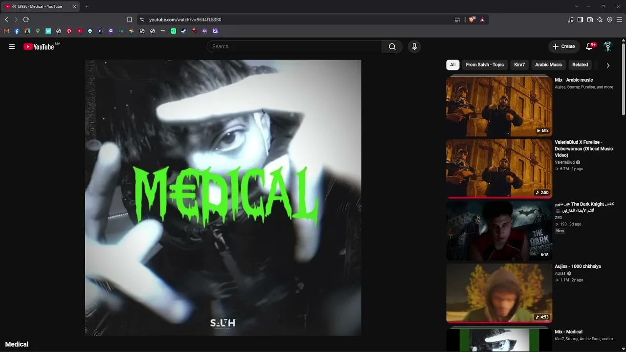Image resolution: width=626 pixels, height=352 pixels.
Task: Open the picture-in-picture cast icon
Action: [457, 20]
